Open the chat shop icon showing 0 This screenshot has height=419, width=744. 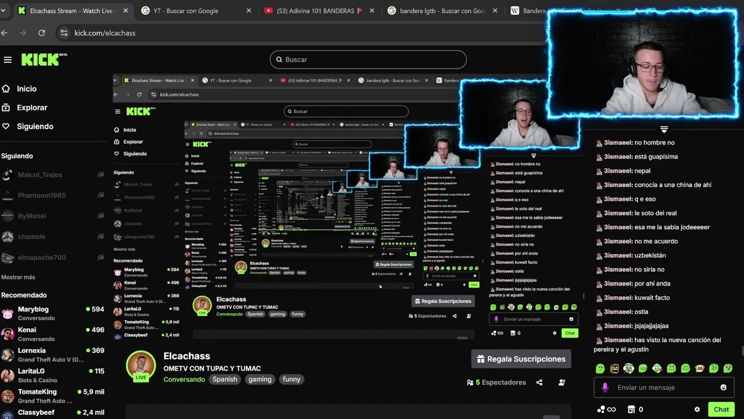tap(631, 409)
